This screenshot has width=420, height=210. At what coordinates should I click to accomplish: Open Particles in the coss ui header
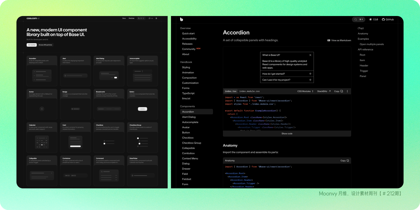[132, 18]
